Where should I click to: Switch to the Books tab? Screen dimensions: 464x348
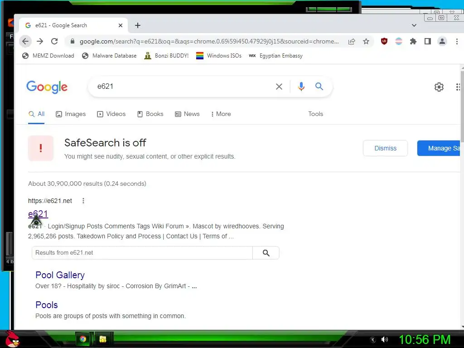click(150, 114)
